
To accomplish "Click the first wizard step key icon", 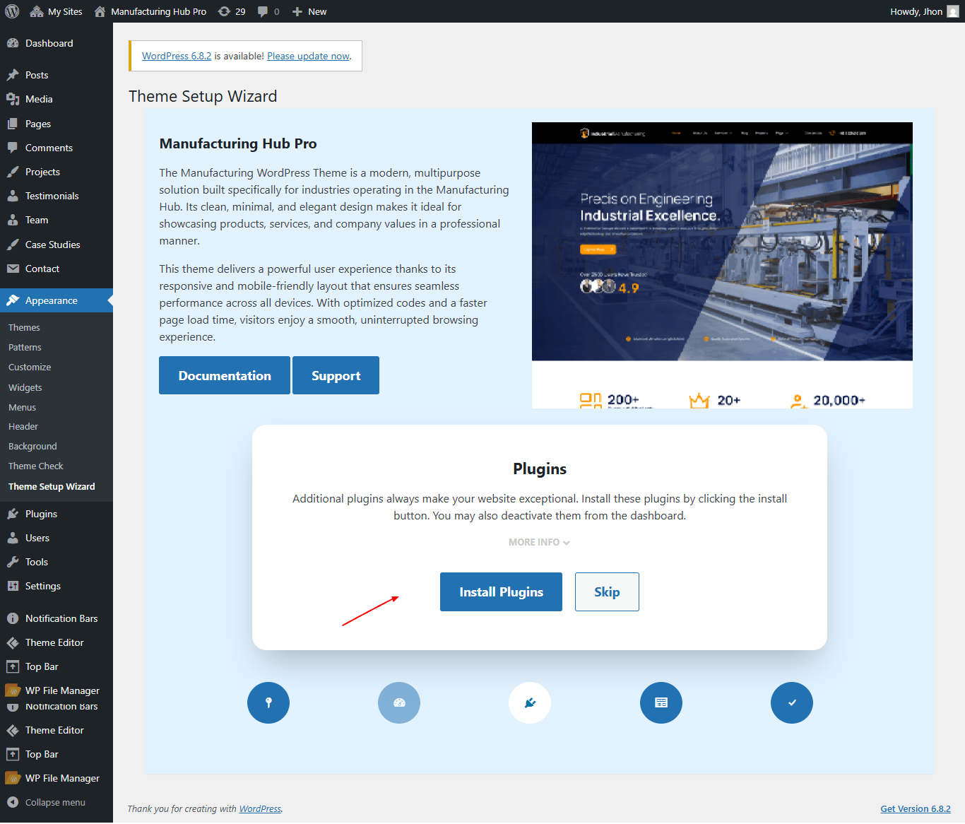I will (268, 702).
